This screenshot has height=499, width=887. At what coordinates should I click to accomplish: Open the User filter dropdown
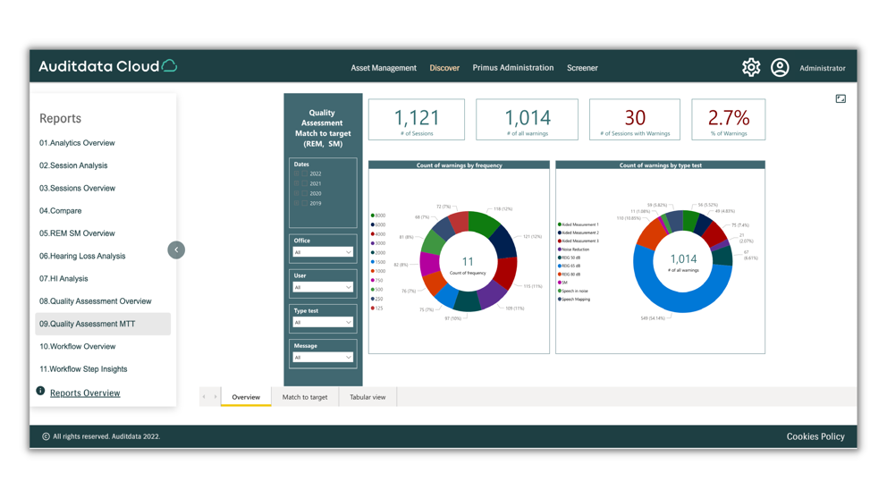pyautogui.click(x=323, y=287)
